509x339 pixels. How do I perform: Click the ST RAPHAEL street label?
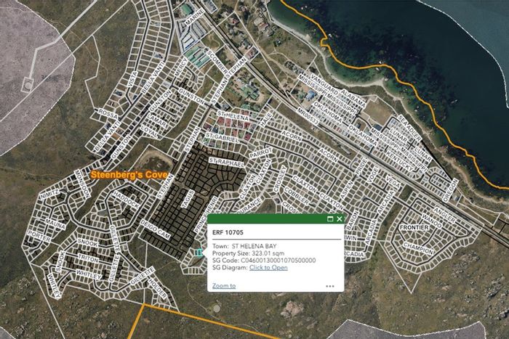226,163
